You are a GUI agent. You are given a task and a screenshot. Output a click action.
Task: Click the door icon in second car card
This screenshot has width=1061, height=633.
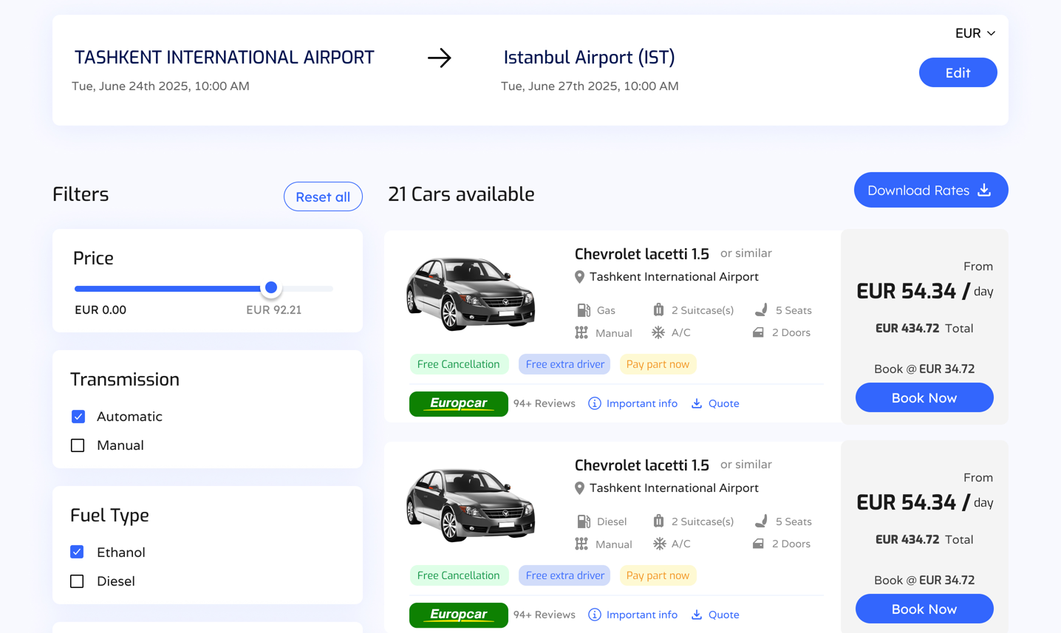click(x=758, y=544)
